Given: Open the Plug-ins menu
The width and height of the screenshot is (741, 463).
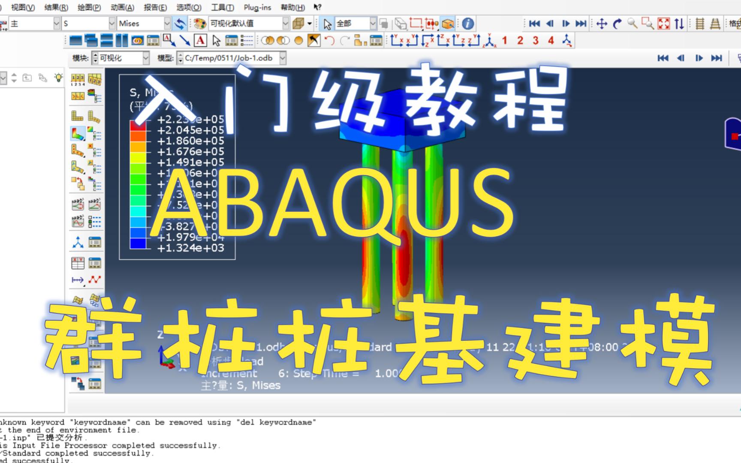Looking at the screenshot, I should (257, 7).
